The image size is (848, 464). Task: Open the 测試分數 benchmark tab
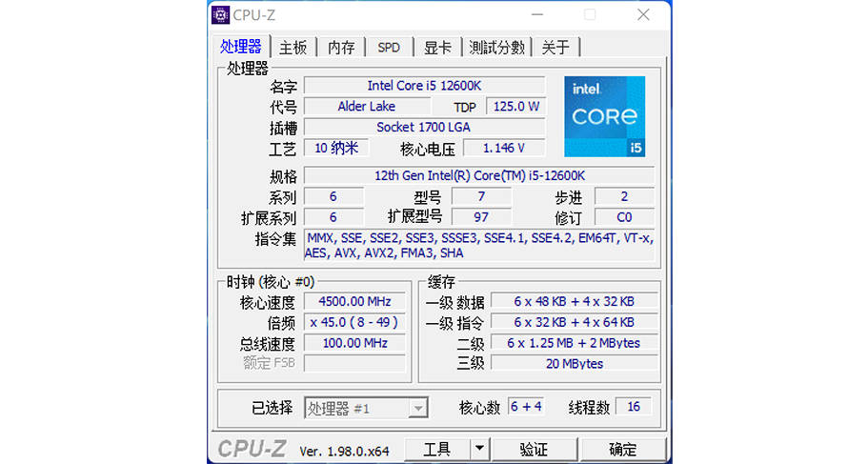tap(497, 48)
